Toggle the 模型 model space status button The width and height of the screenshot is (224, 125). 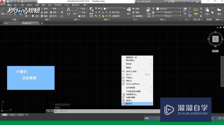pyautogui.click(x=147, y=118)
